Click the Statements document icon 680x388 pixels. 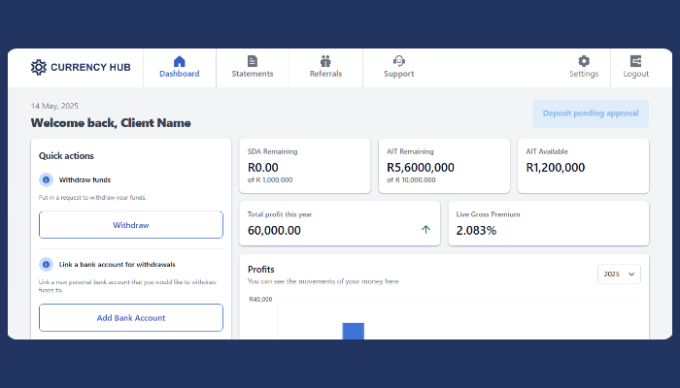pyautogui.click(x=253, y=61)
